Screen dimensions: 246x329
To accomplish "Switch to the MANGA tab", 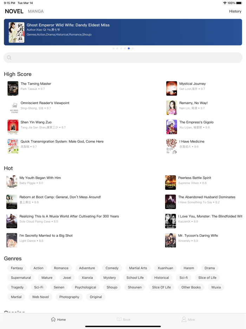I will click(36, 11).
